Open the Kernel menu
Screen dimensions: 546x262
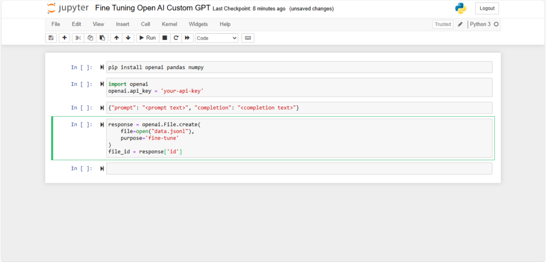170,24
